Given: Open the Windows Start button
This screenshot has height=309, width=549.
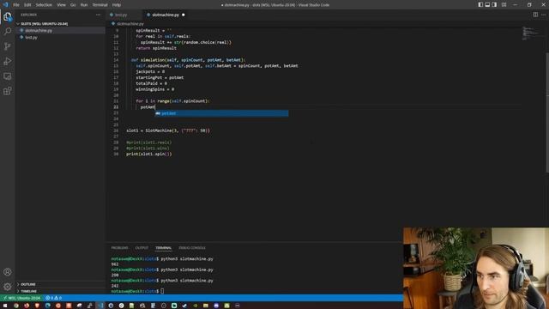Looking at the screenshot, I should pyautogui.click(x=5, y=306).
